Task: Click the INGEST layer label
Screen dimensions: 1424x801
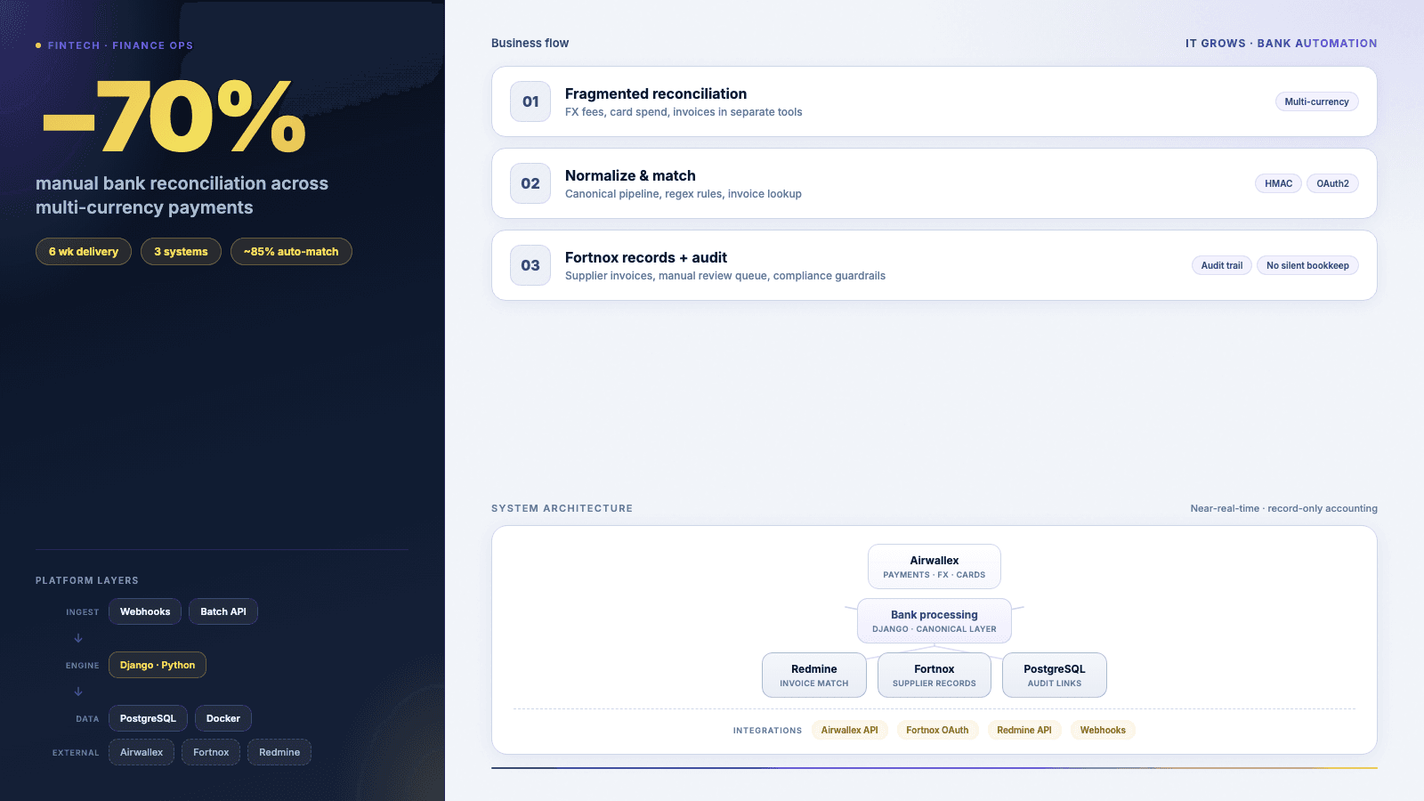Action: coord(83,612)
